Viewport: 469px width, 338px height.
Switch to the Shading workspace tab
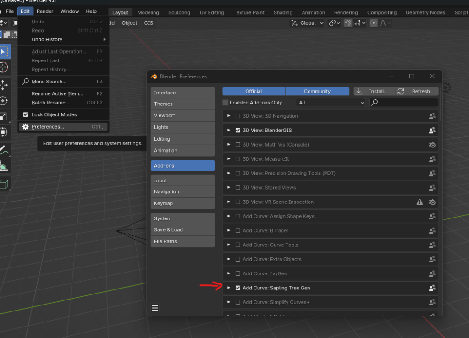pyautogui.click(x=283, y=12)
